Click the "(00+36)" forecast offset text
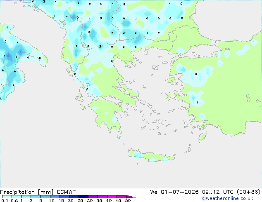 pos(249,192)
